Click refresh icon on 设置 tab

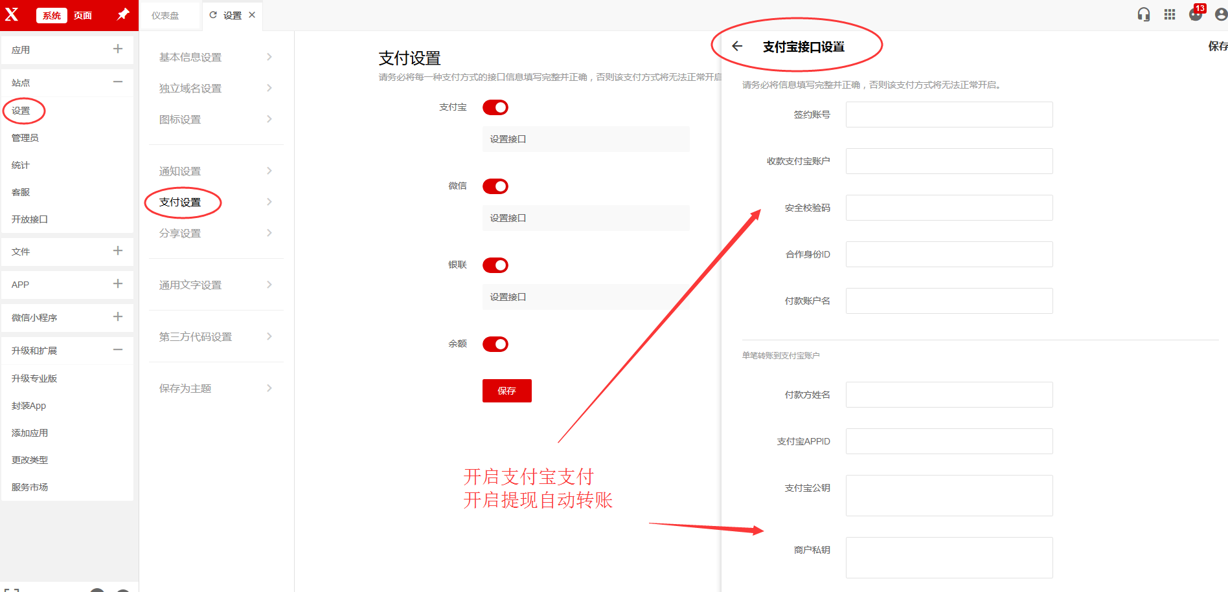tap(213, 15)
